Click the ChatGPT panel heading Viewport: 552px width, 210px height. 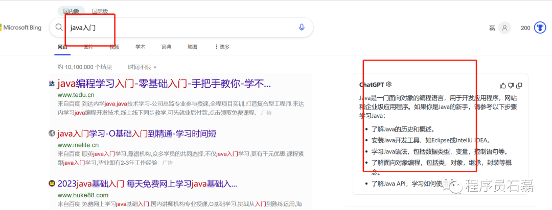click(372, 85)
